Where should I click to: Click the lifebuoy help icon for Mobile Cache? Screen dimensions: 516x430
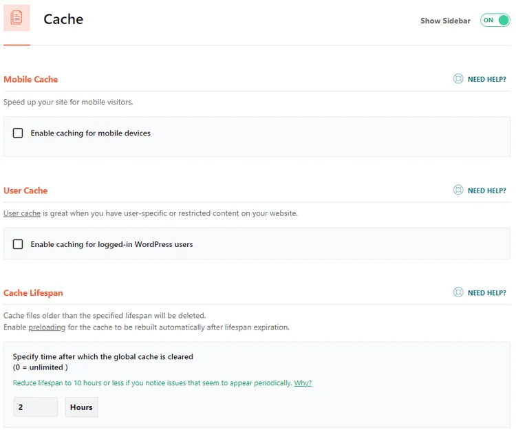(x=458, y=78)
